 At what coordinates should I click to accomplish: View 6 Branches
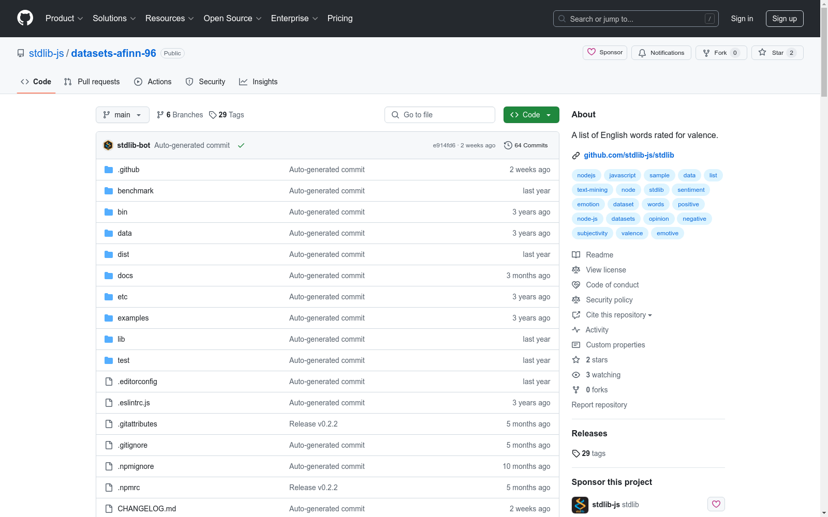point(180,115)
